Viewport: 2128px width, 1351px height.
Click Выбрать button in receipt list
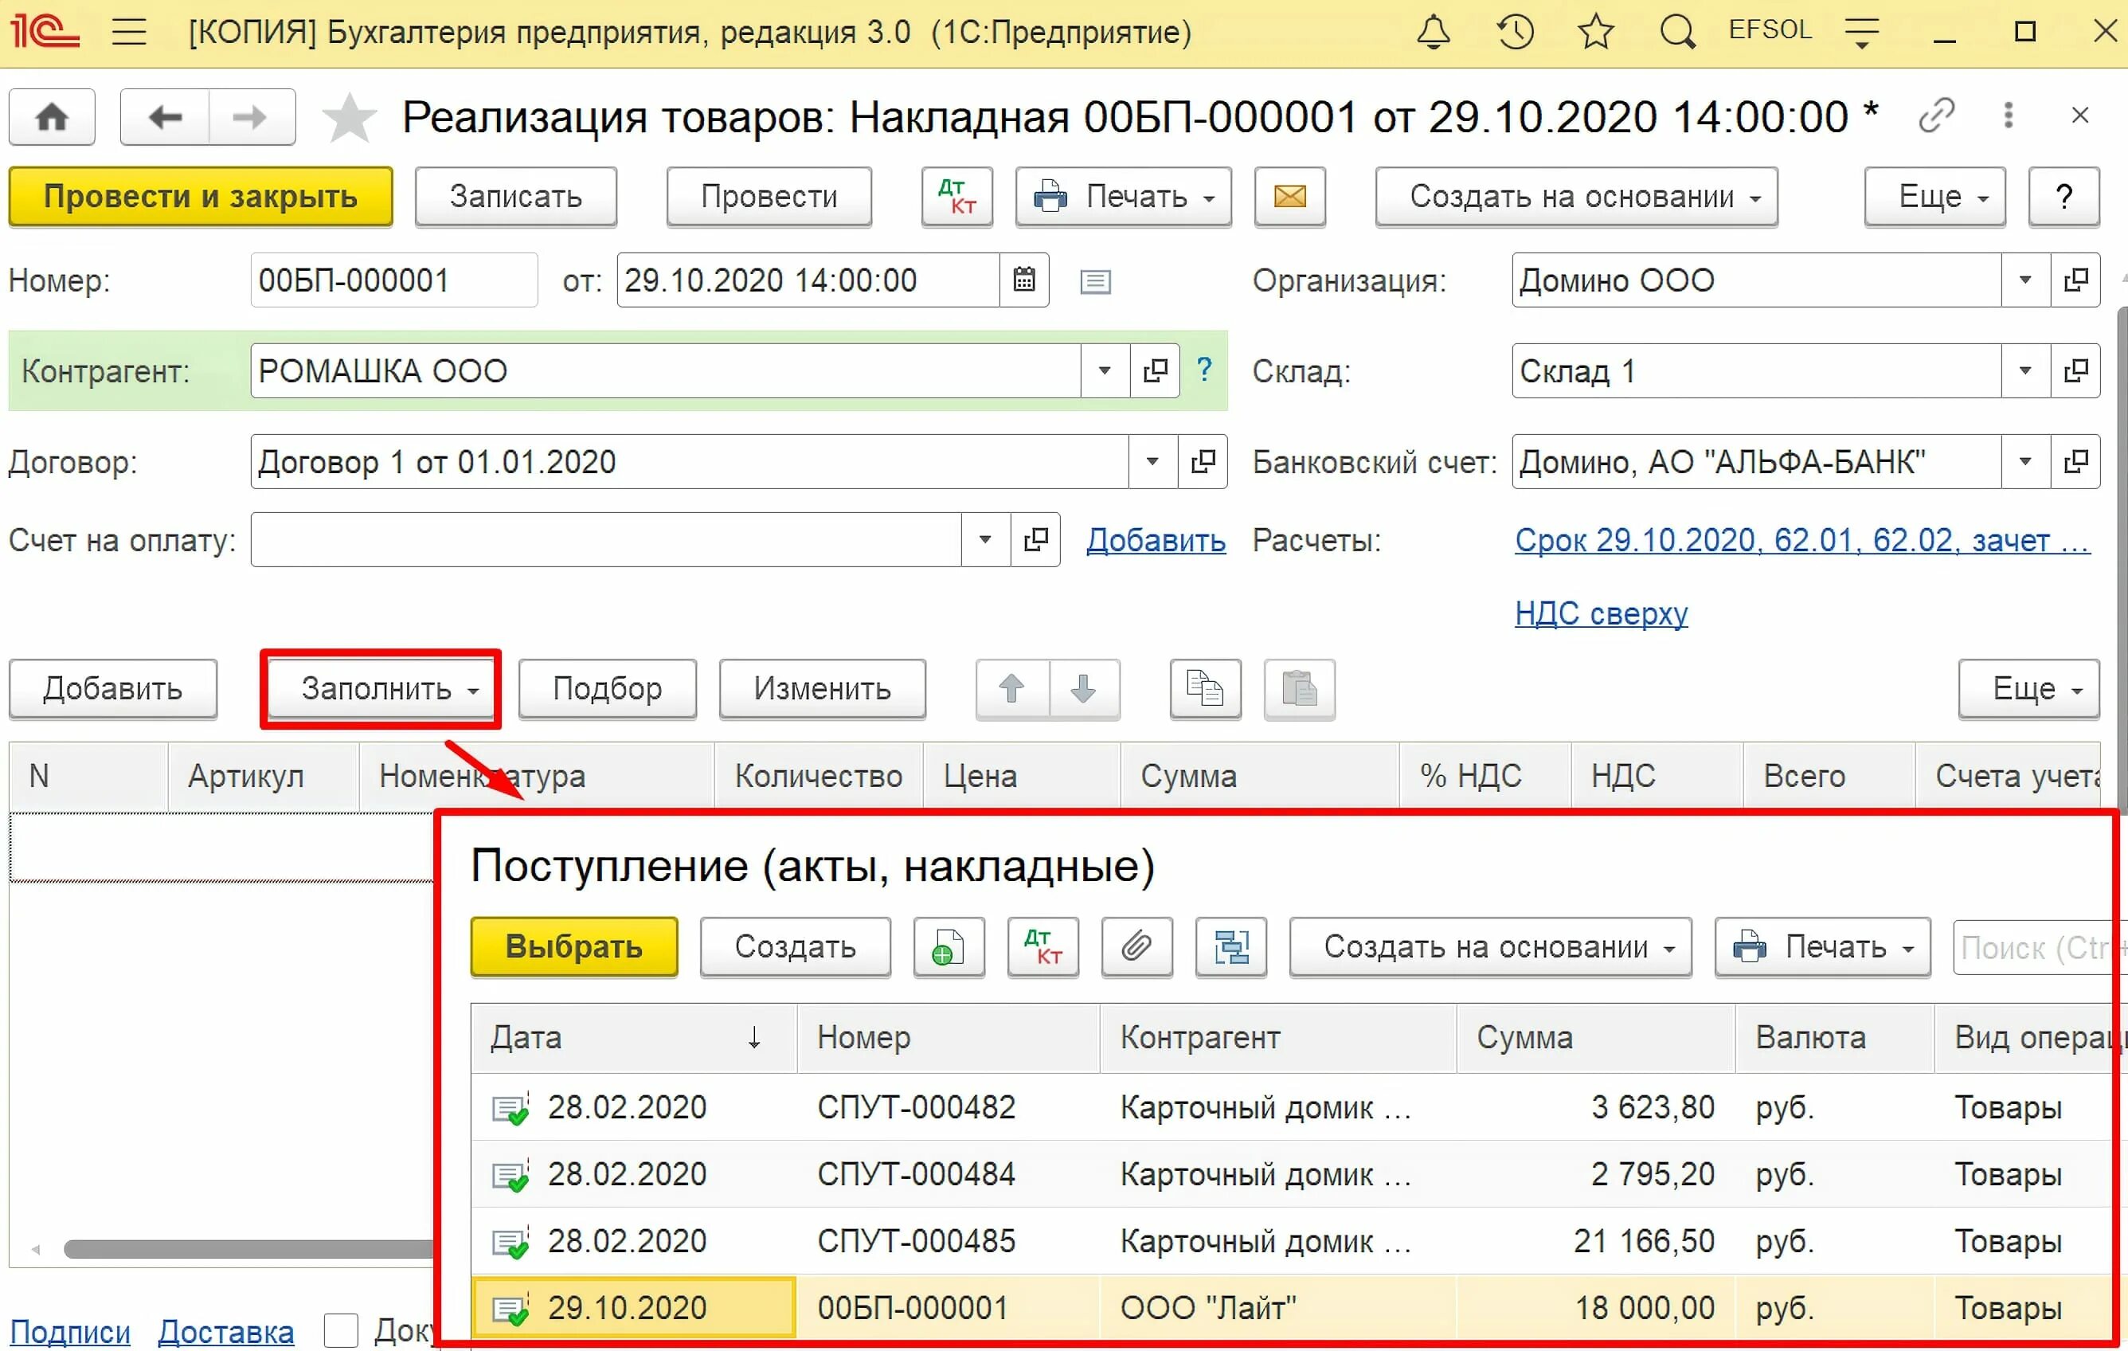pos(573,947)
